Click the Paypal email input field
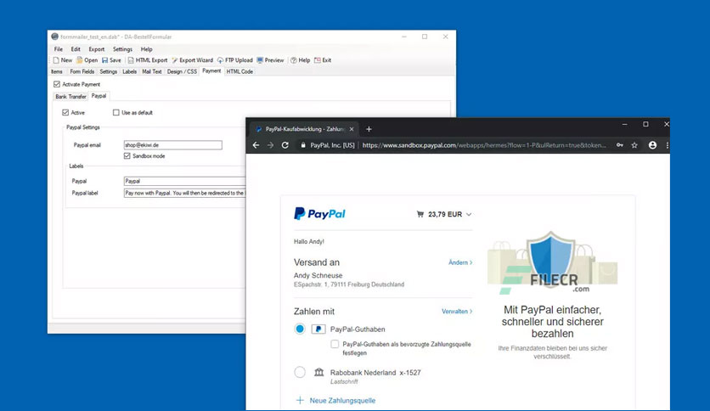Viewport: 710px width, 411px height. coord(173,145)
